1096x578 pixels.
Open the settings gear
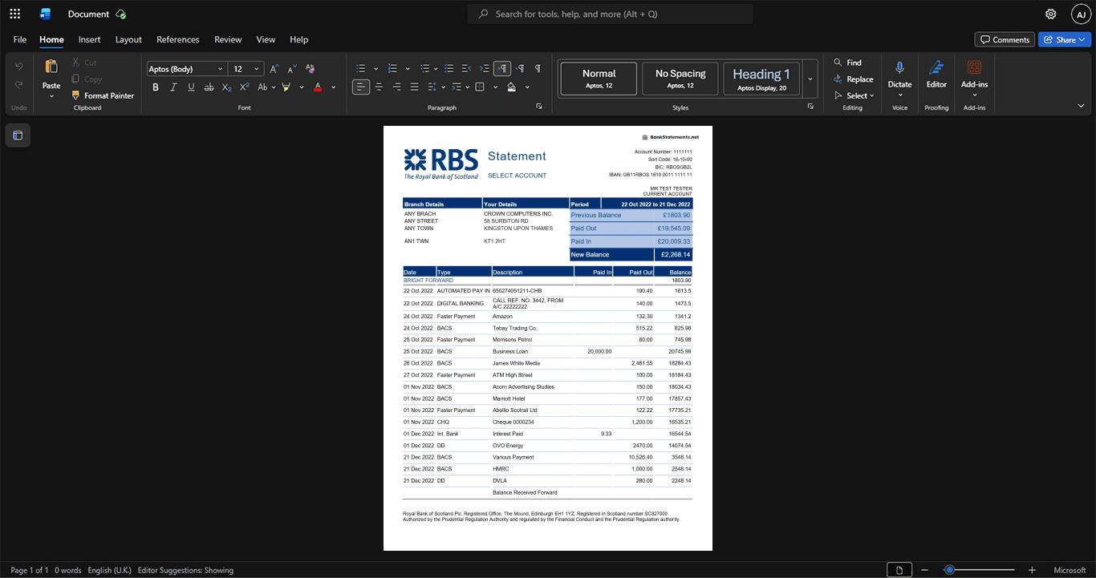pyautogui.click(x=1050, y=14)
